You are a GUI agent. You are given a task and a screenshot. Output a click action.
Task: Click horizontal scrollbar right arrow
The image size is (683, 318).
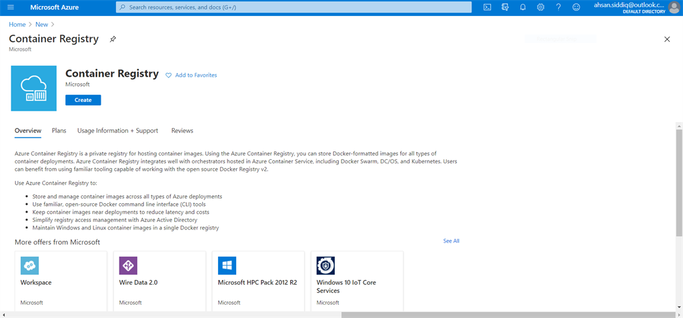click(x=678, y=315)
